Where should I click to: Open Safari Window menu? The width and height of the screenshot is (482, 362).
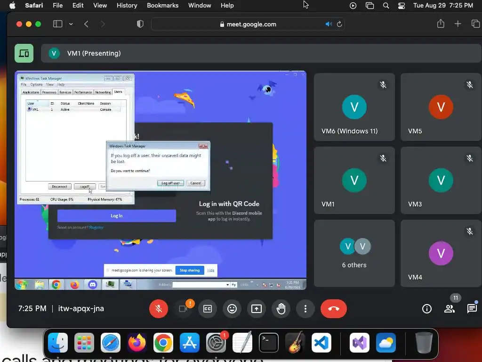tap(200, 5)
